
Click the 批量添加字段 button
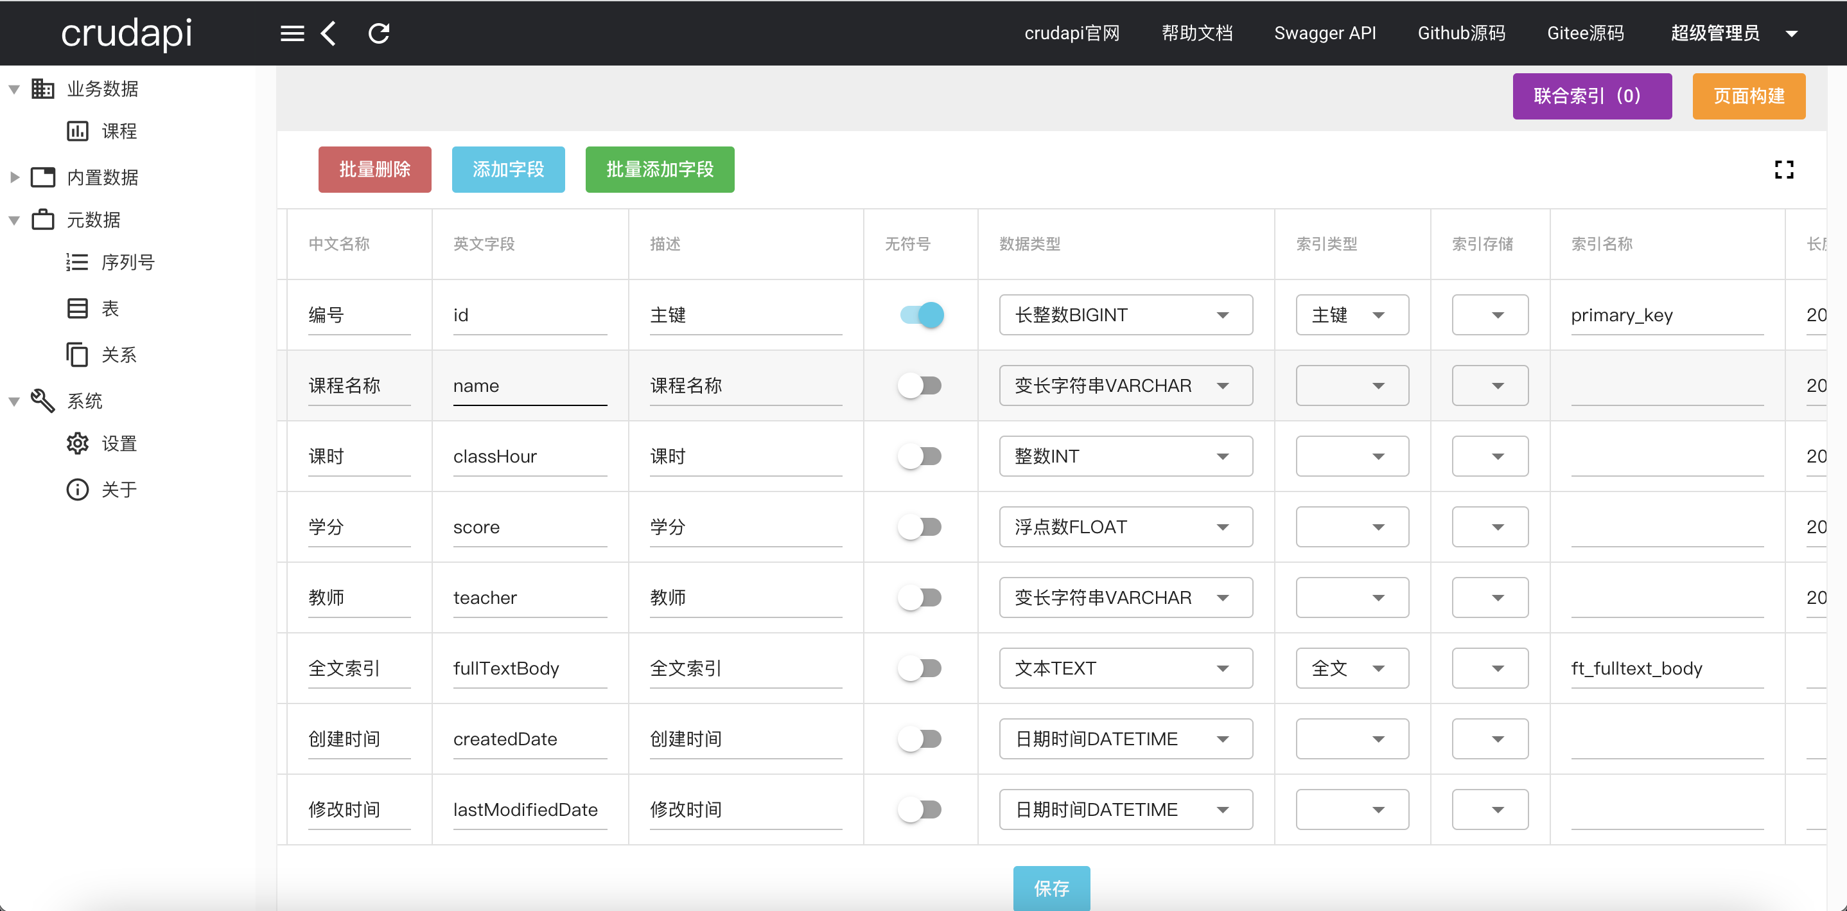pos(659,170)
